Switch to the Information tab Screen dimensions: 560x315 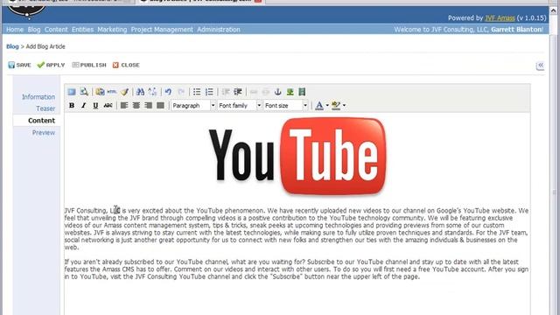pyautogui.click(x=38, y=97)
